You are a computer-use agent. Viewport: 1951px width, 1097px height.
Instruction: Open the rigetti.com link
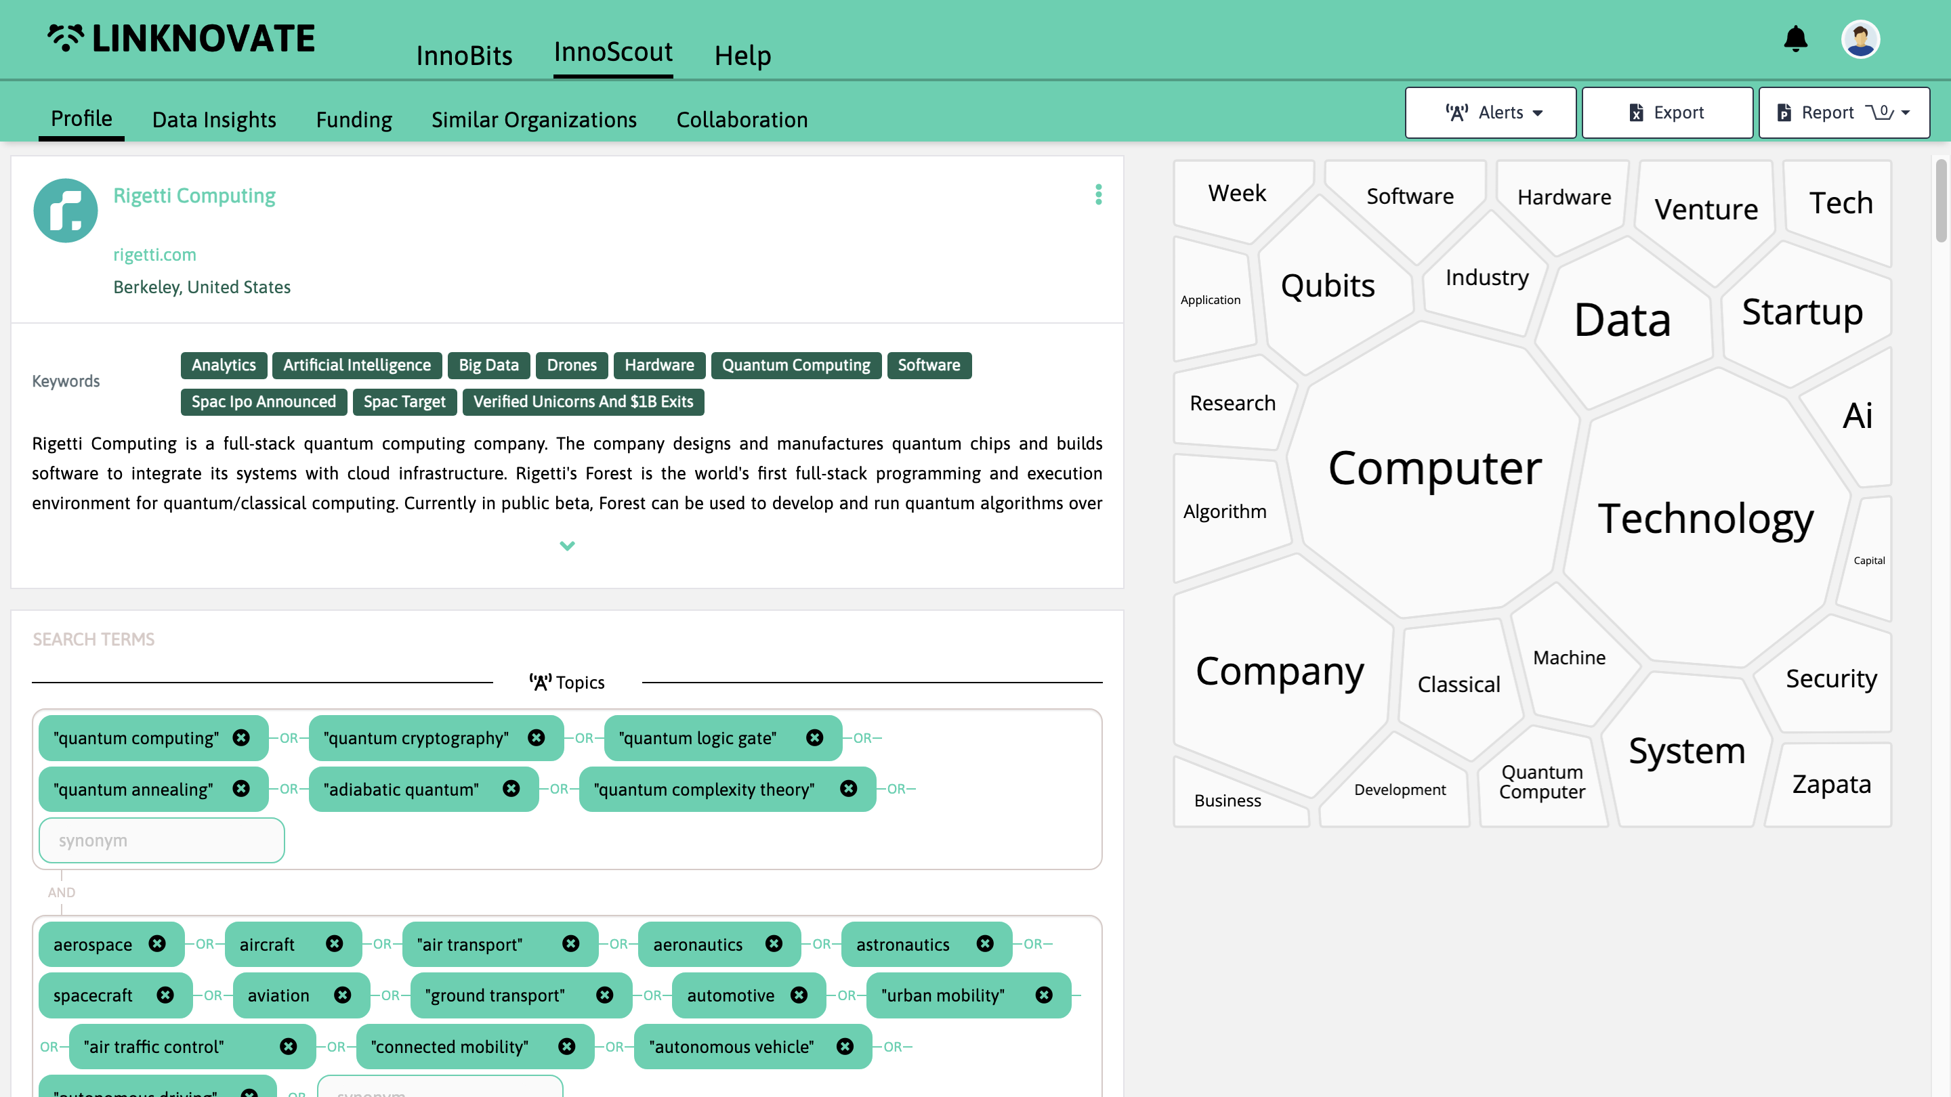pos(154,255)
